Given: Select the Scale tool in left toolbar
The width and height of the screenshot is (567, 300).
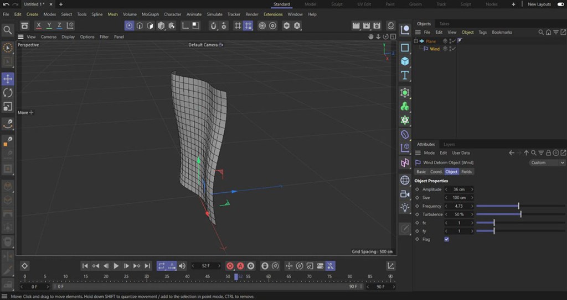Looking at the screenshot, I should click(8, 106).
